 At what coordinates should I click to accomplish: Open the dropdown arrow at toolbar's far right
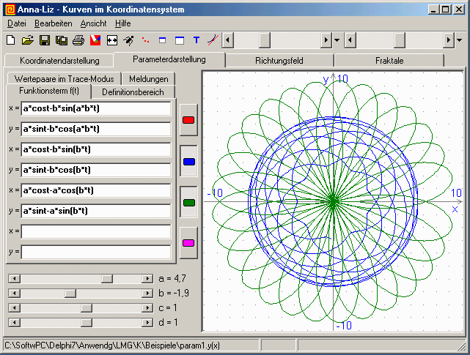[459, 40]
